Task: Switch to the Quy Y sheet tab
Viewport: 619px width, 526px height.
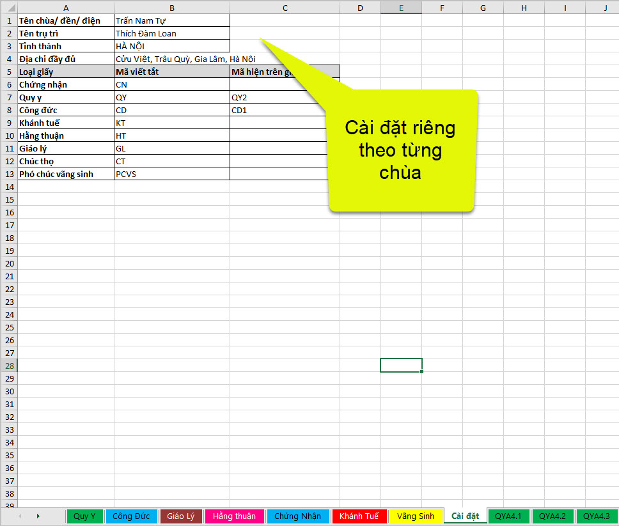Action: pos(84,516)
